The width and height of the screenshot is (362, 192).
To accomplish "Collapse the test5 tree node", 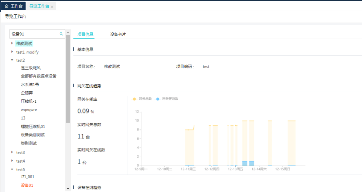I will 12,169.
